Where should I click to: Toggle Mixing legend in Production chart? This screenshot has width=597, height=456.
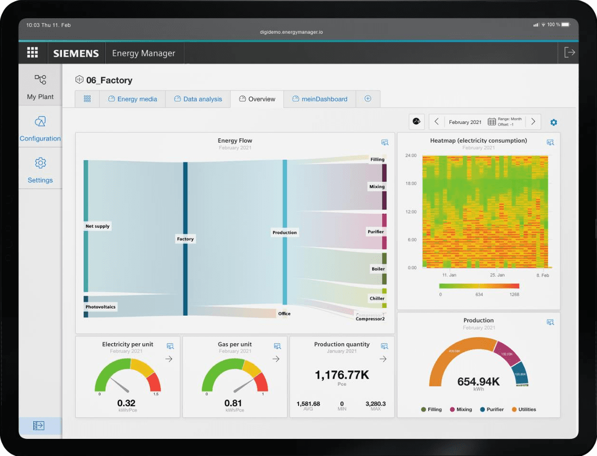pos(460,410)
